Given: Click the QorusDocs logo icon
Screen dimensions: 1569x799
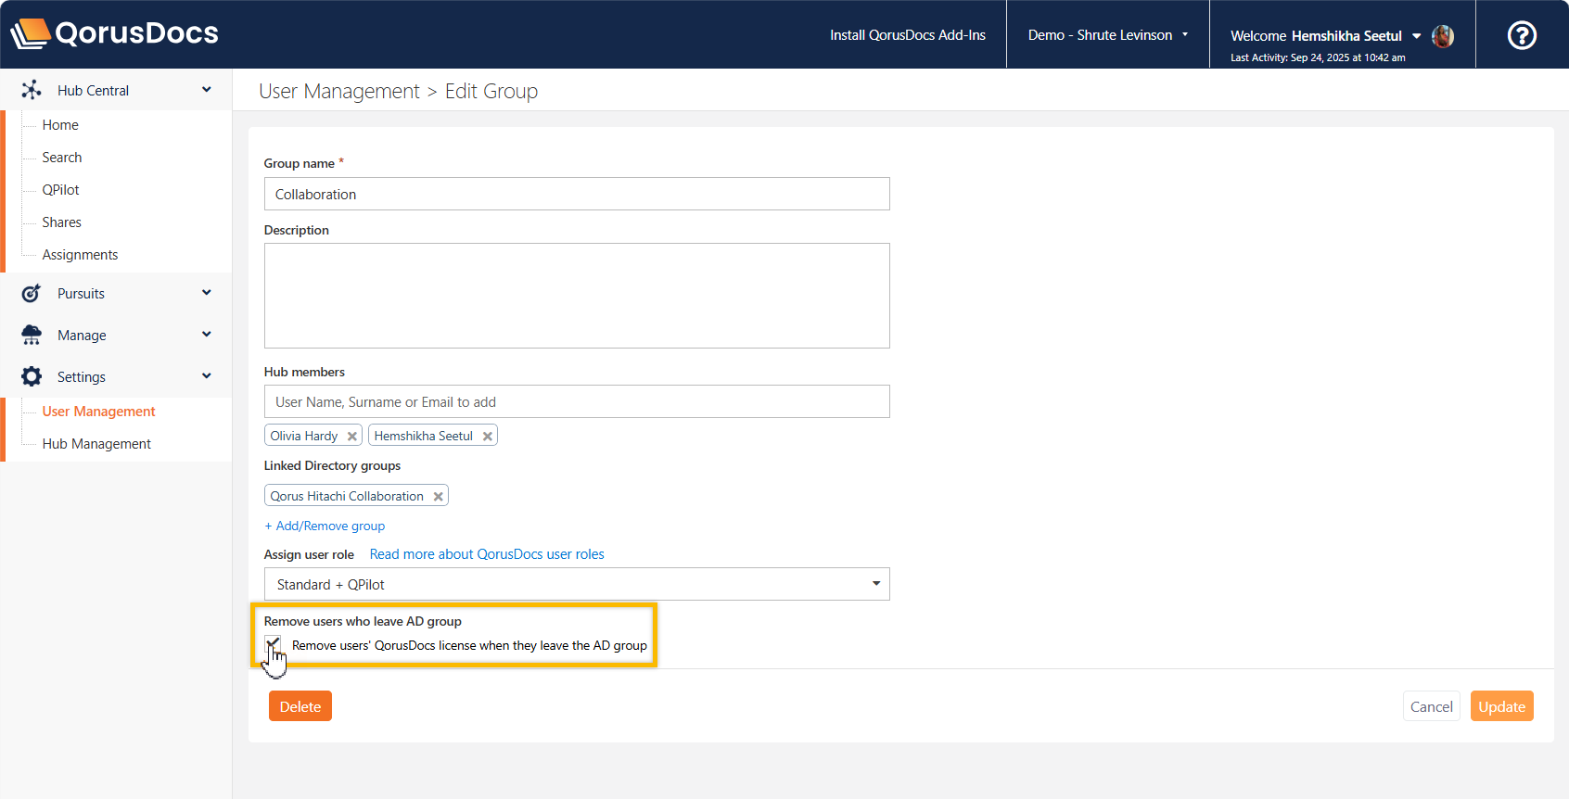Looking at the screenshot, I should point(30,34).
